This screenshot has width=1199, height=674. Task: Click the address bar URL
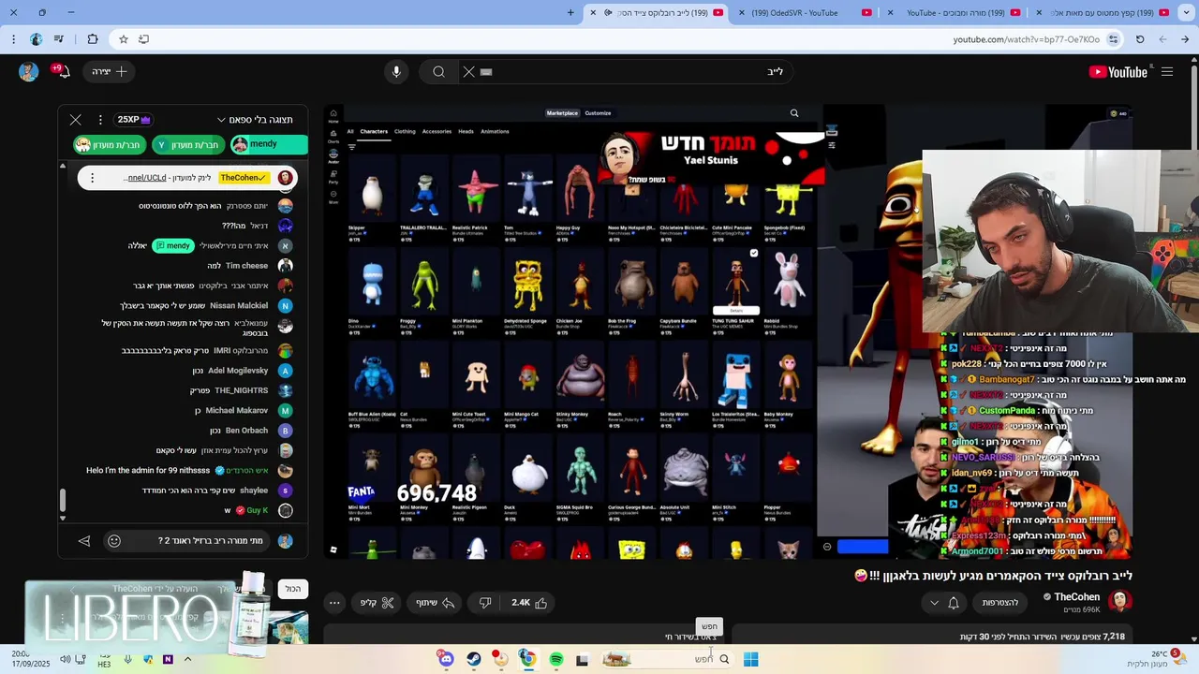pyautogui.click(x=1027, y=39)
